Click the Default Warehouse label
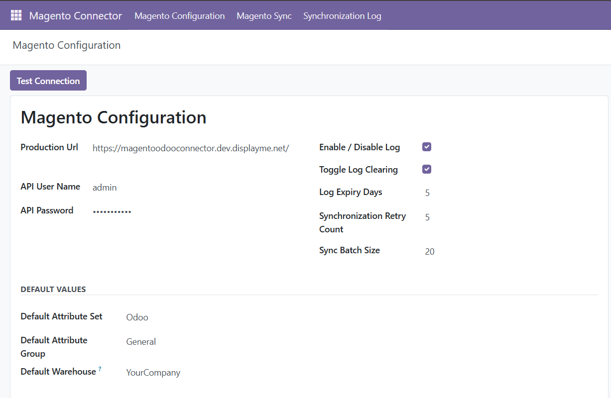This screenshot has height=398, width=611. point(58,372)
